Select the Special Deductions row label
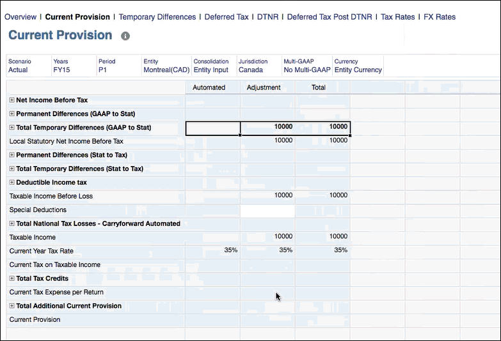This screenshot has height=341, width=501. [38, 210]
